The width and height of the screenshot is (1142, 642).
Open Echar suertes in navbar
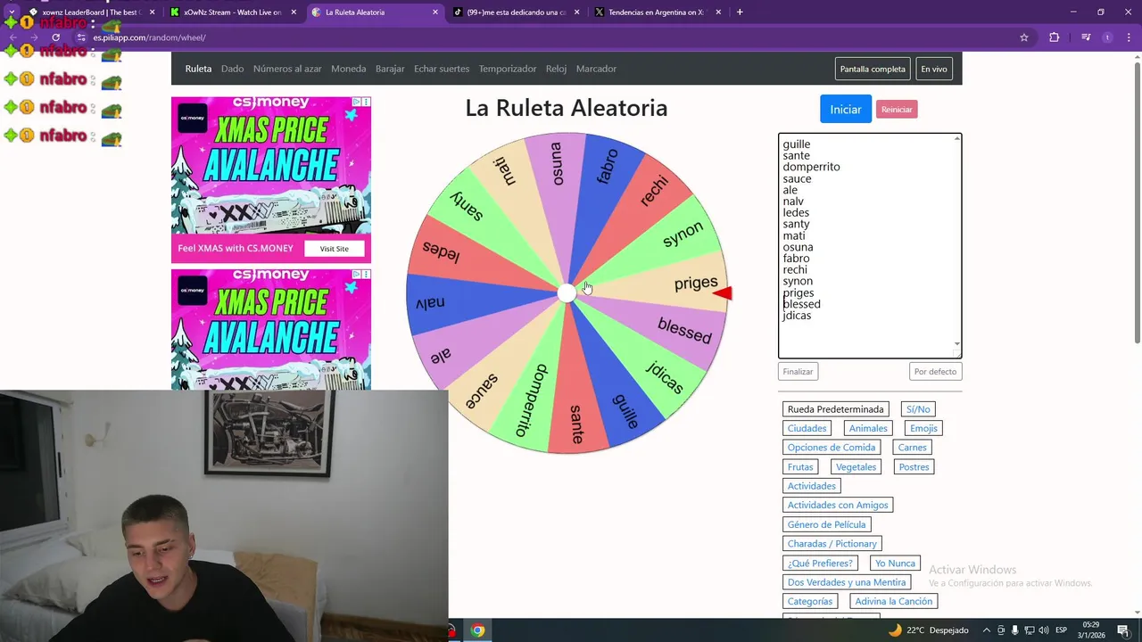click(x=442, y=69)
